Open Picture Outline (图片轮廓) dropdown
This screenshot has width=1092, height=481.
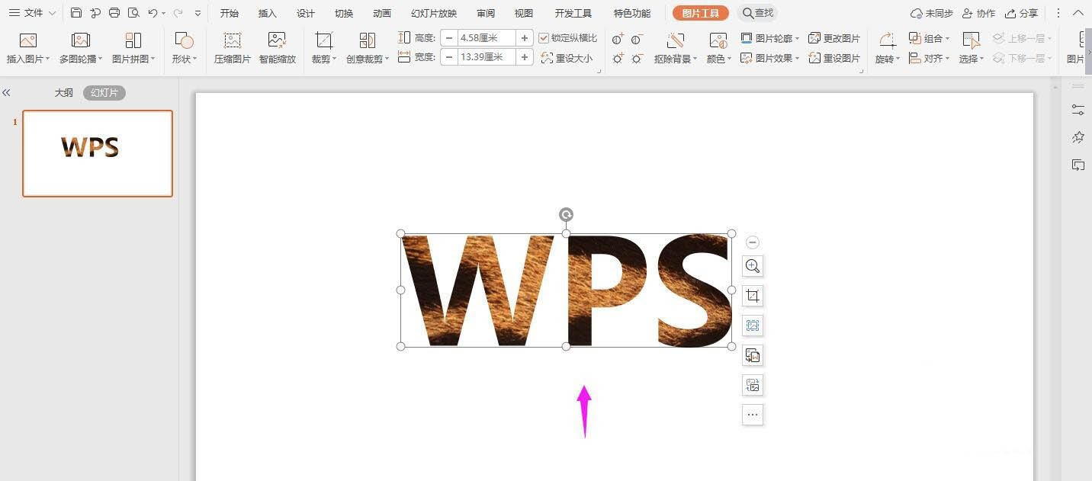click(770, 38)
